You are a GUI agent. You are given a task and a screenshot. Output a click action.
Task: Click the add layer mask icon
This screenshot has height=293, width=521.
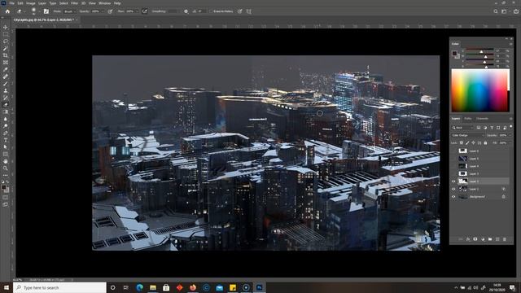(475, 239)
